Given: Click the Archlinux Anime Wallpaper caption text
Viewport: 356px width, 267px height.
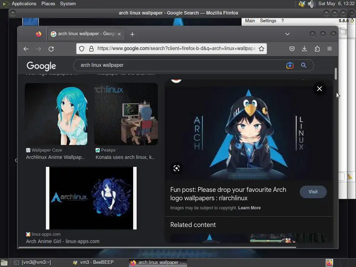Looking at the screenshot, I should (55, 157).
